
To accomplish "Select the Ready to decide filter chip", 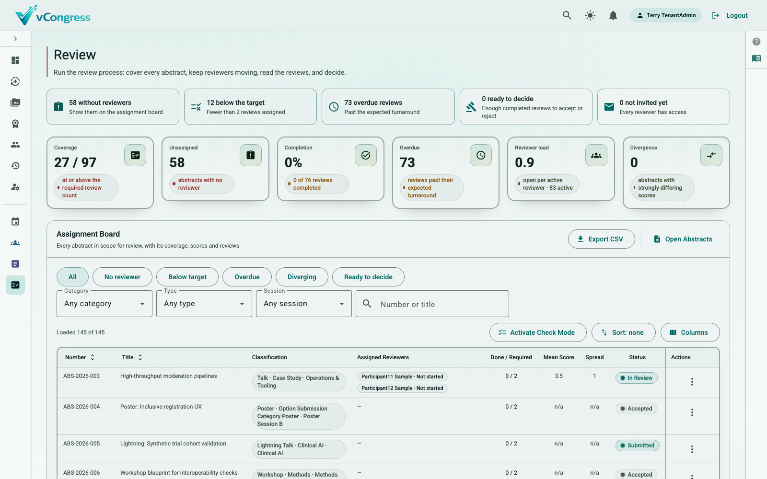I will 368,277.
